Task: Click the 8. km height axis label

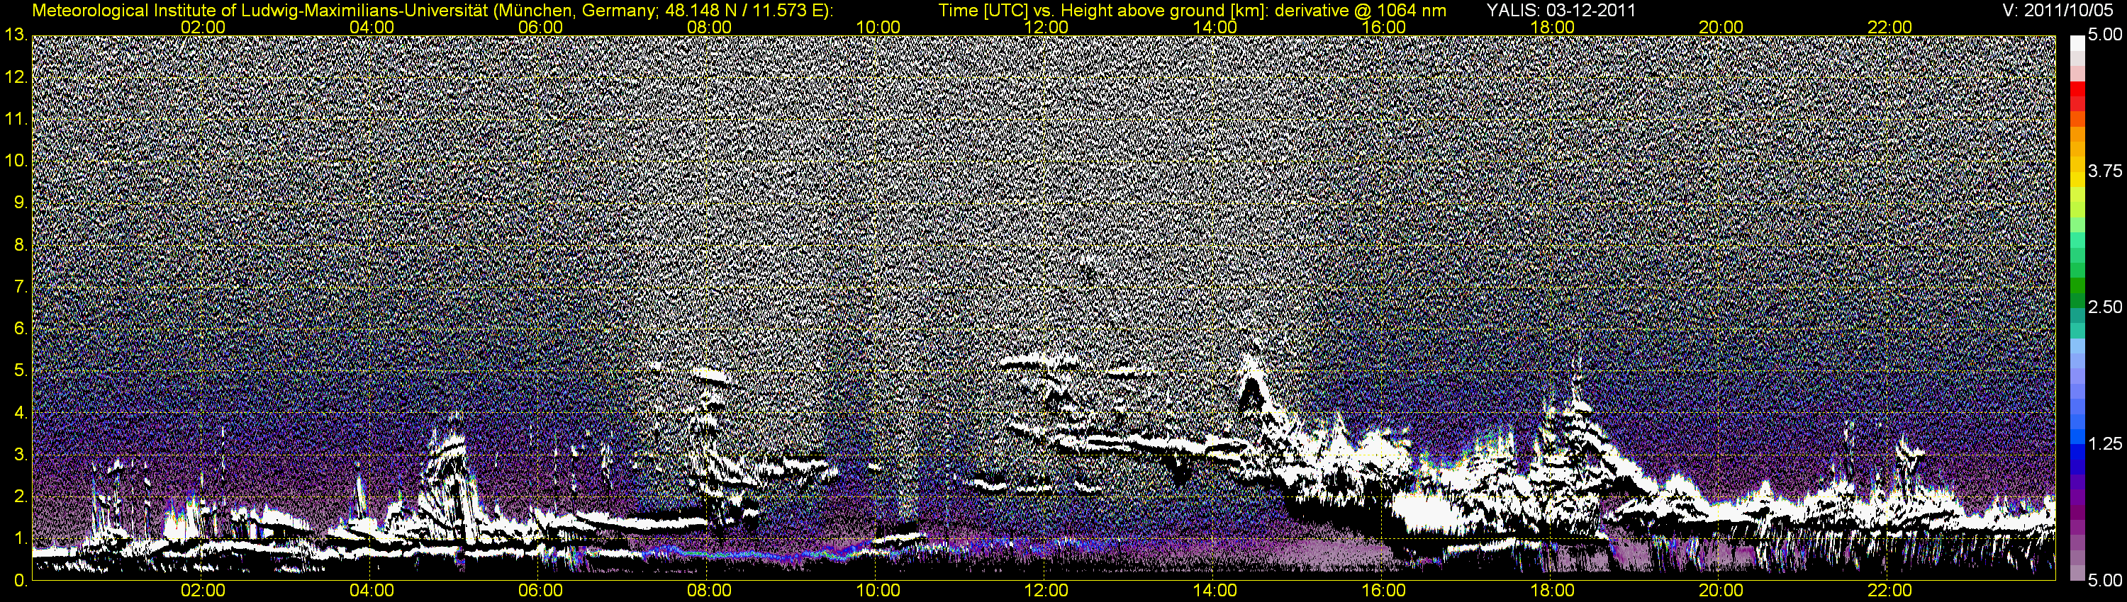Action: (21, 245)
